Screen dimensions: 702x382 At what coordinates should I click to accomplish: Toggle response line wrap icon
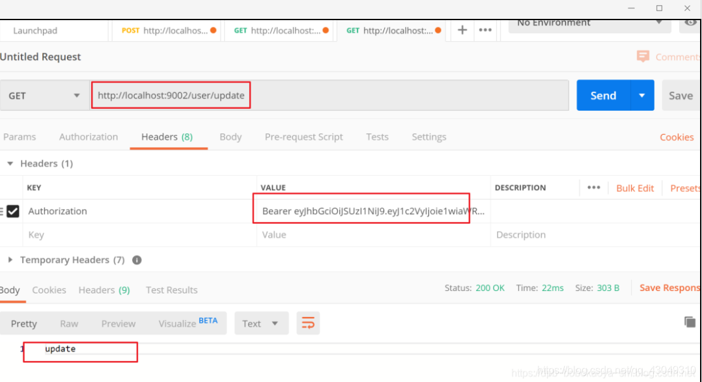tap(308, 323)
